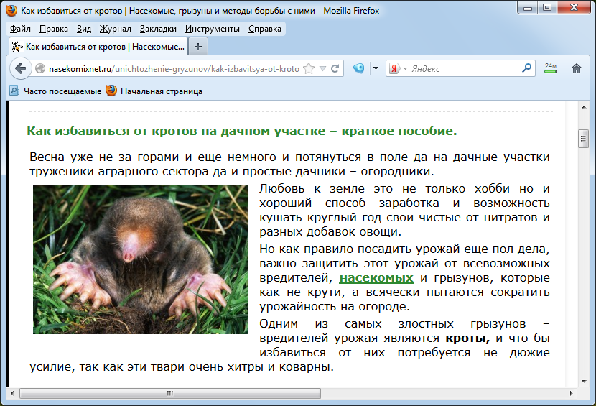Open a new tab with the plus button
The height and width of the screenshot is (406, 596).
tap(198, 47)
